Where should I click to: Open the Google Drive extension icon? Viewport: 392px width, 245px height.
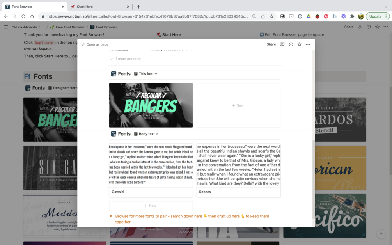pos(309,16)
